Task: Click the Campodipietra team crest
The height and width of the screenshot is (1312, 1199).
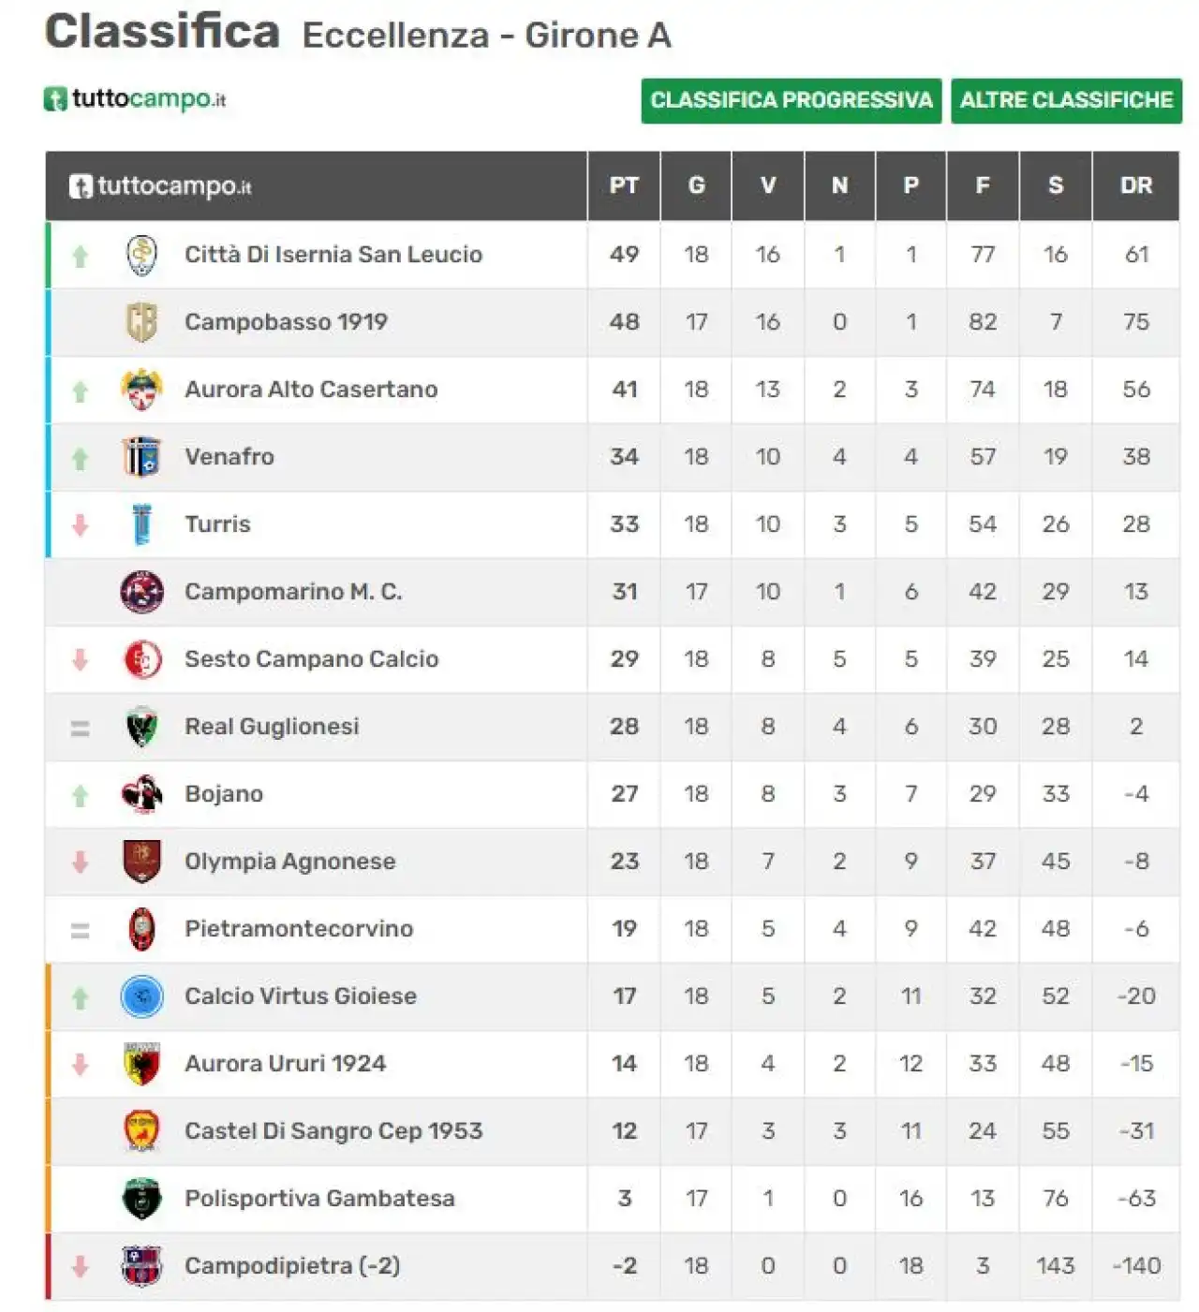Action: click(141, 1266)
